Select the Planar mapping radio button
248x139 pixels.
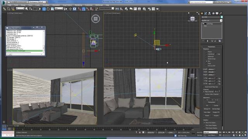207,52
